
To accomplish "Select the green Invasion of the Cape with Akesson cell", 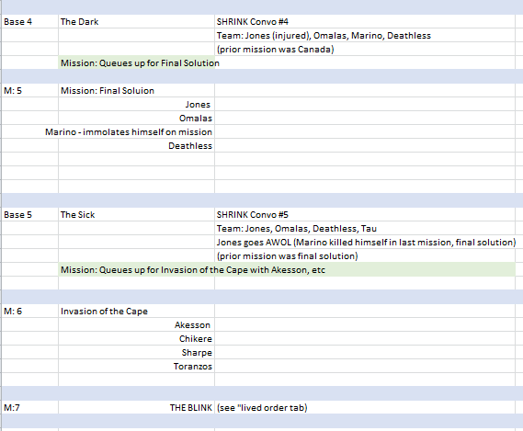I will (x=287, y=269).
